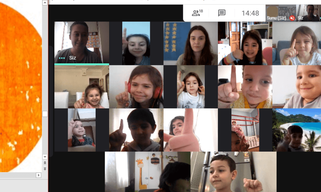Select the tile with blue star chart background
321x192 pixels.
point(191,43)
